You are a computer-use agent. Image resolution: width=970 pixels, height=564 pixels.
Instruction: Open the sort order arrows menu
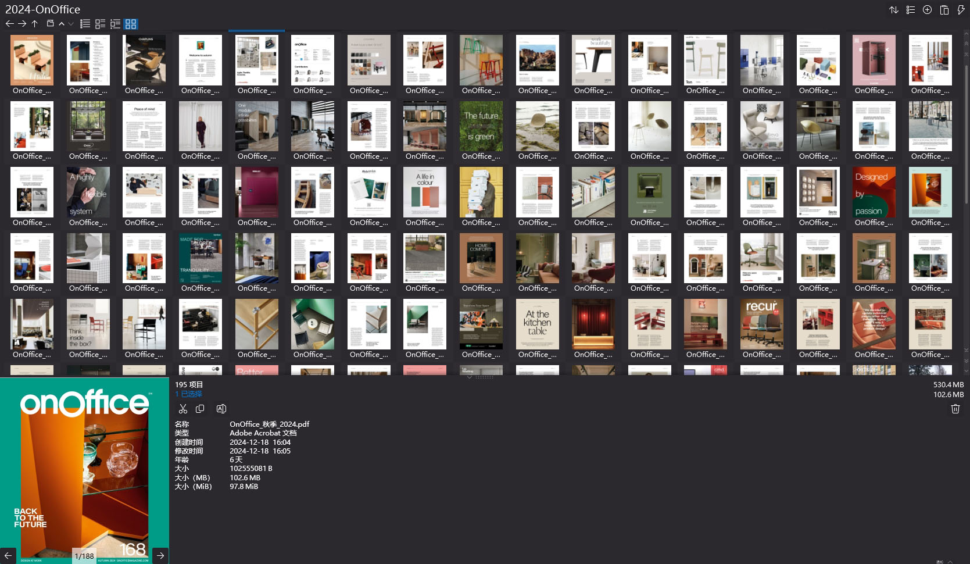[894, 10]
